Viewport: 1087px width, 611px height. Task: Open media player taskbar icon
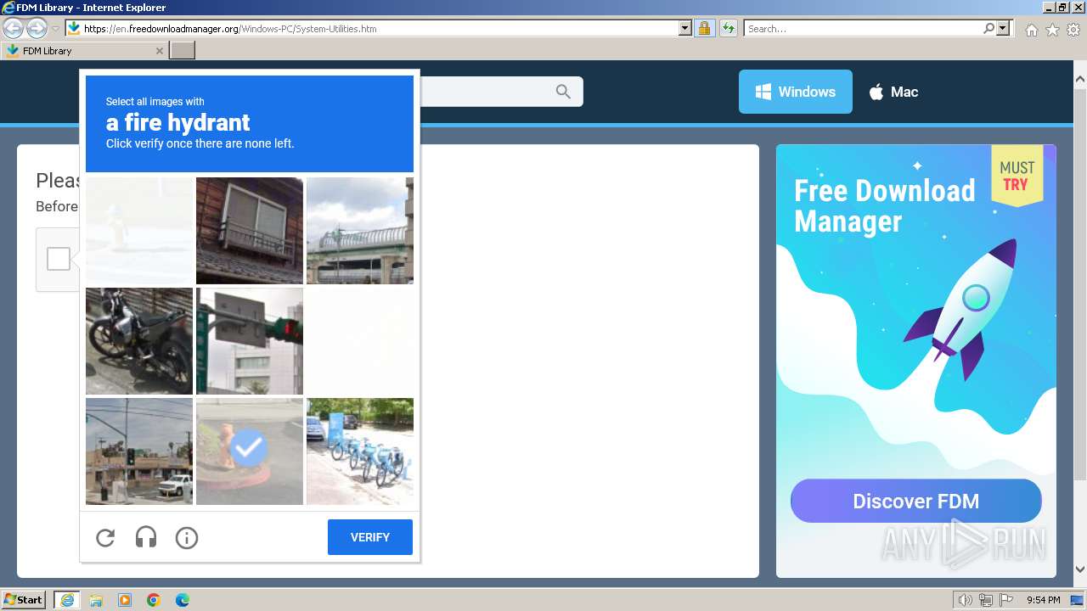point(125,600)
